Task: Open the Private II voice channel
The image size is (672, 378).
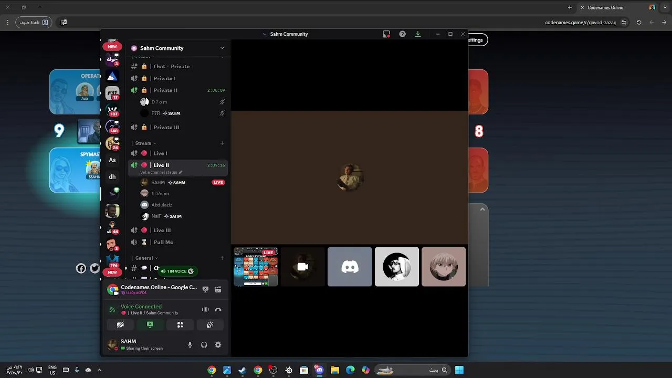Action: click(x=178, y=90)
